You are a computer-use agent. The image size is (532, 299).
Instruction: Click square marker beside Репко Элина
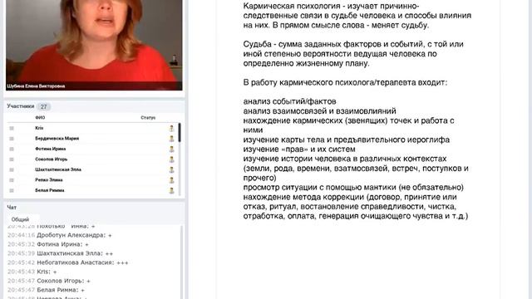12,180
